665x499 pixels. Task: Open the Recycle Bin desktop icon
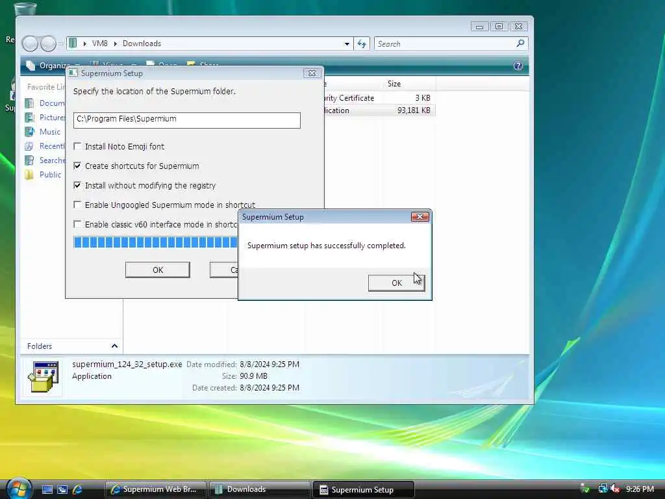coord(25,9)
